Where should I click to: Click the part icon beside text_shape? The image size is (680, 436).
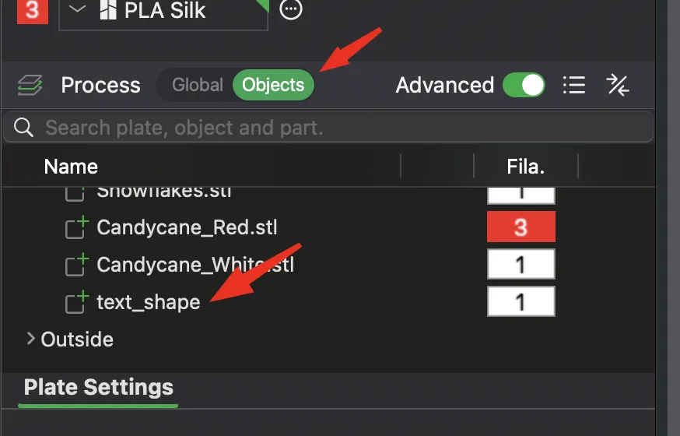[x=76, y=301]
